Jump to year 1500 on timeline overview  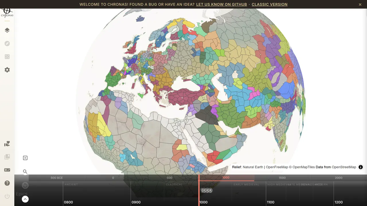[282, 178]
